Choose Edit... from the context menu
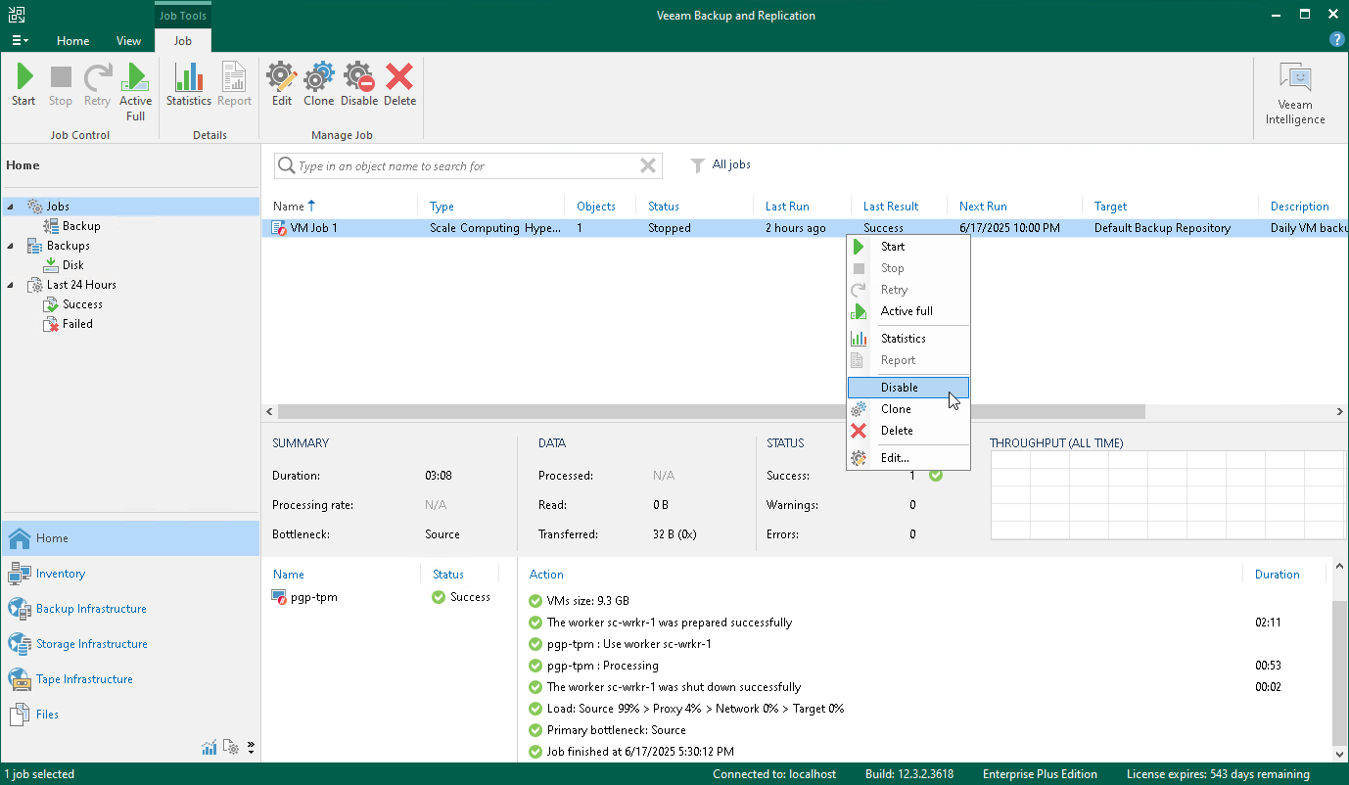1349x785 pixels. click(x=908, y=458)
